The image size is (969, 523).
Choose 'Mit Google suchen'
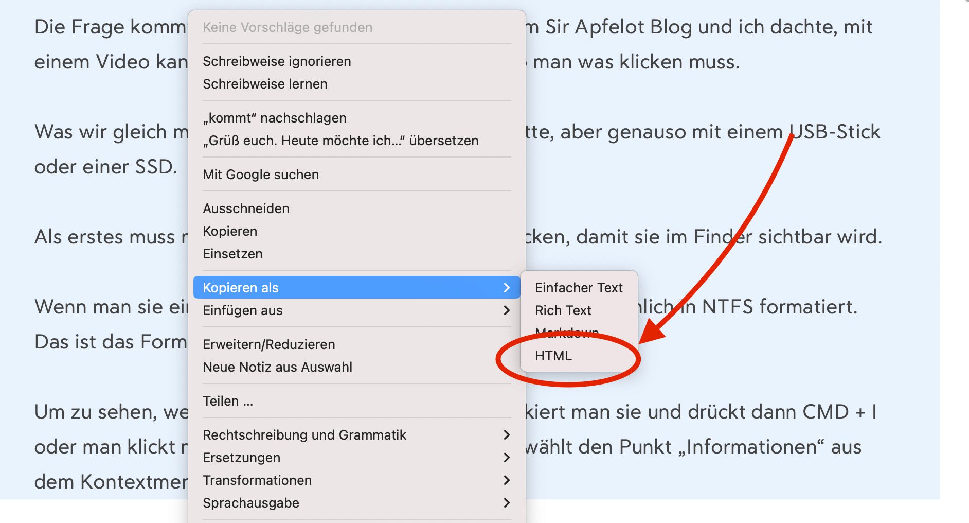[356, 175]
